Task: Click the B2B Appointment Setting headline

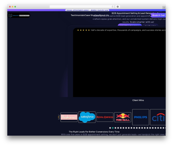Action: click(x=139, y=13)
